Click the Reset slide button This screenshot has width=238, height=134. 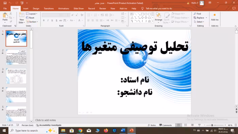[x=30, y=18]
